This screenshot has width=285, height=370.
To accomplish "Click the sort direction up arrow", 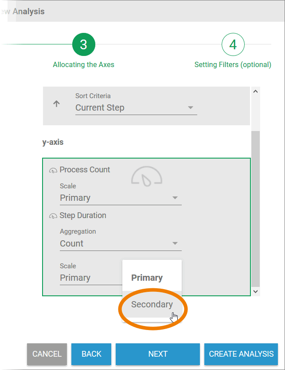I will [56, 104].
